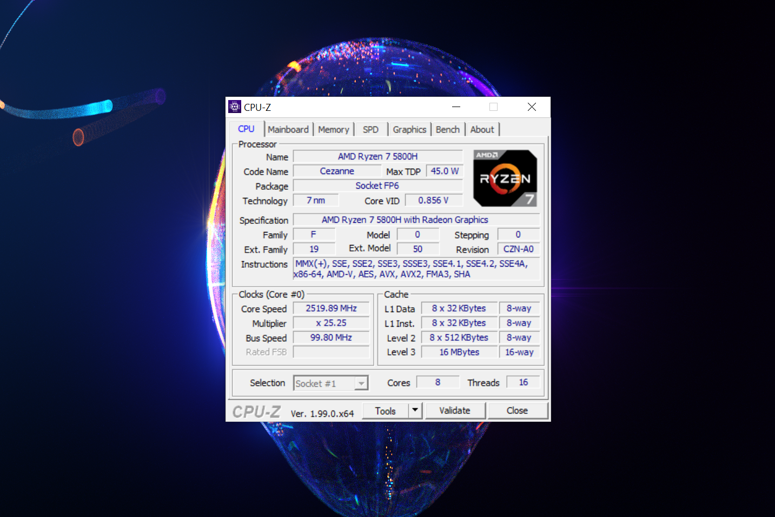
Task: Click the empty Rated FSB field
Action: (331, 352)
